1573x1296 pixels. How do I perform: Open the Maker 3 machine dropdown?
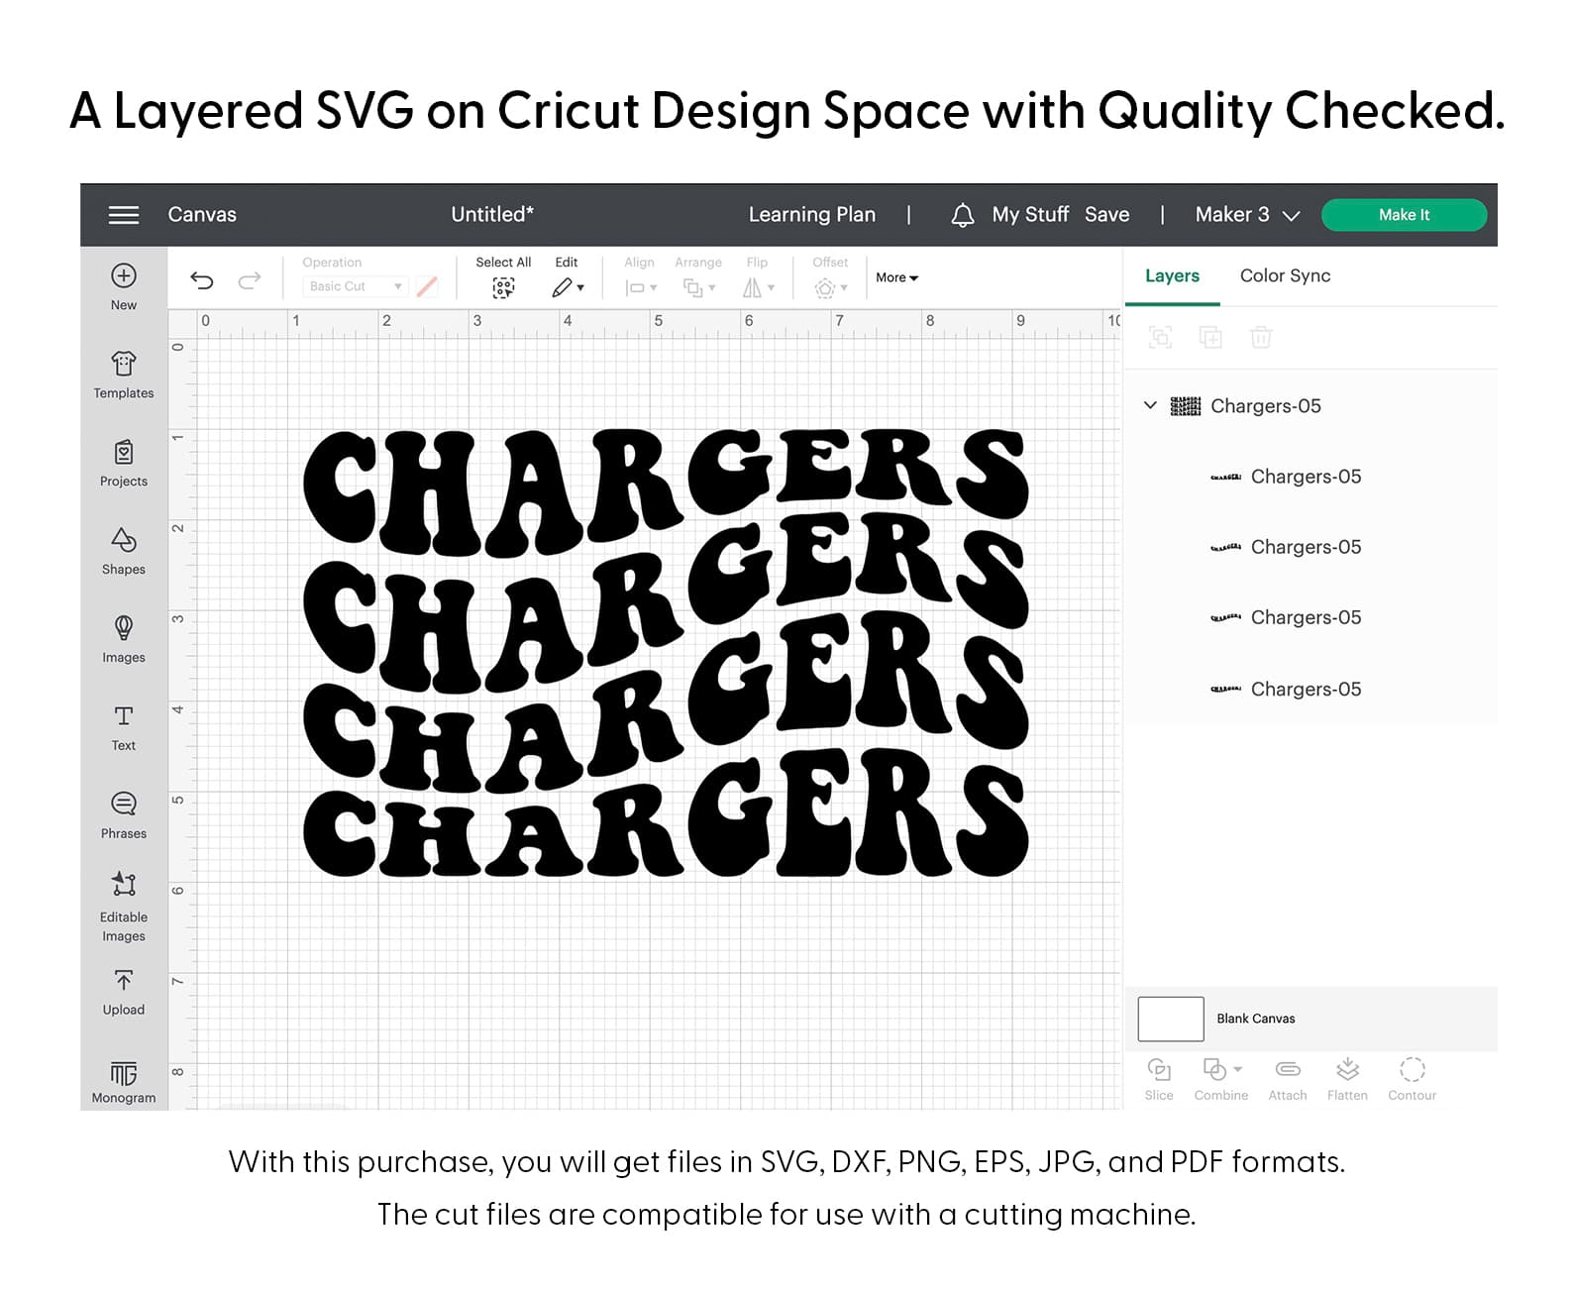(x=1247, y=215)
